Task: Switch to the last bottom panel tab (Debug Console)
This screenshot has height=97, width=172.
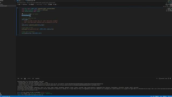Action: (37, 78)
